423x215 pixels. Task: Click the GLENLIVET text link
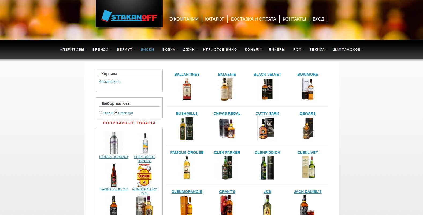click(x=307, y=153)
